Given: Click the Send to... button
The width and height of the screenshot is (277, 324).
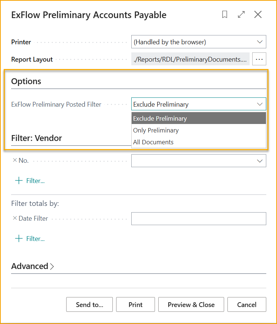Looking at the screenshot, I should [x=89, y=304].
